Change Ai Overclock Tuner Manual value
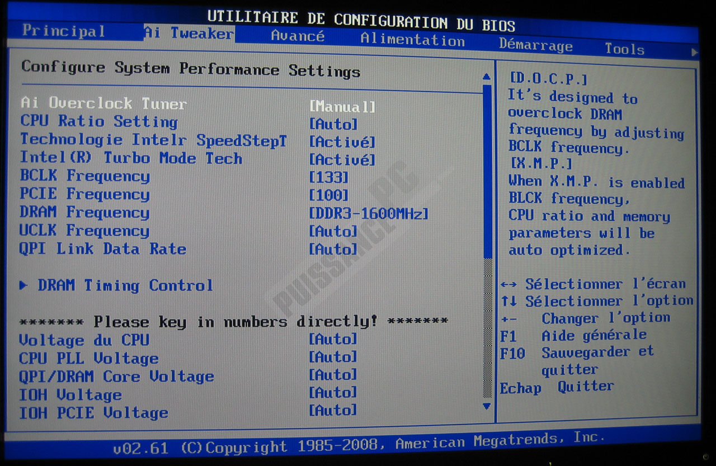This screenshot has width=716, height=466. [342, 106]
